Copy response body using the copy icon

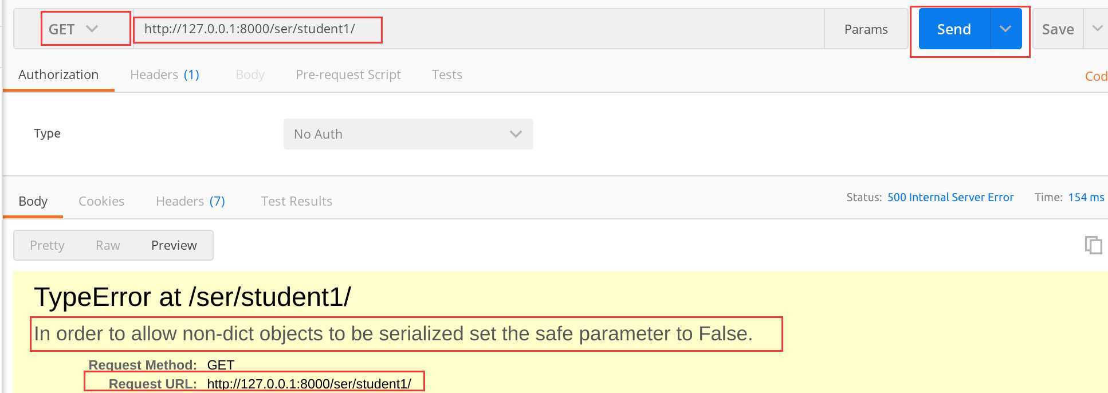point(1093,245)
